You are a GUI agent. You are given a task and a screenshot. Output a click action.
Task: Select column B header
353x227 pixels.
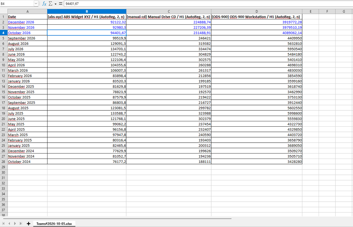point(87,12)
